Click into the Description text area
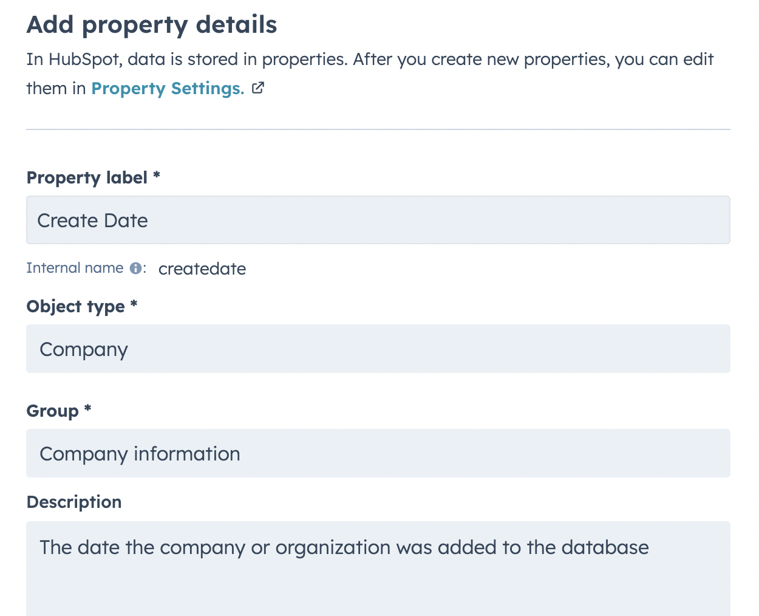This screenshot has width=759, height=616. click(x=378, y=569)
